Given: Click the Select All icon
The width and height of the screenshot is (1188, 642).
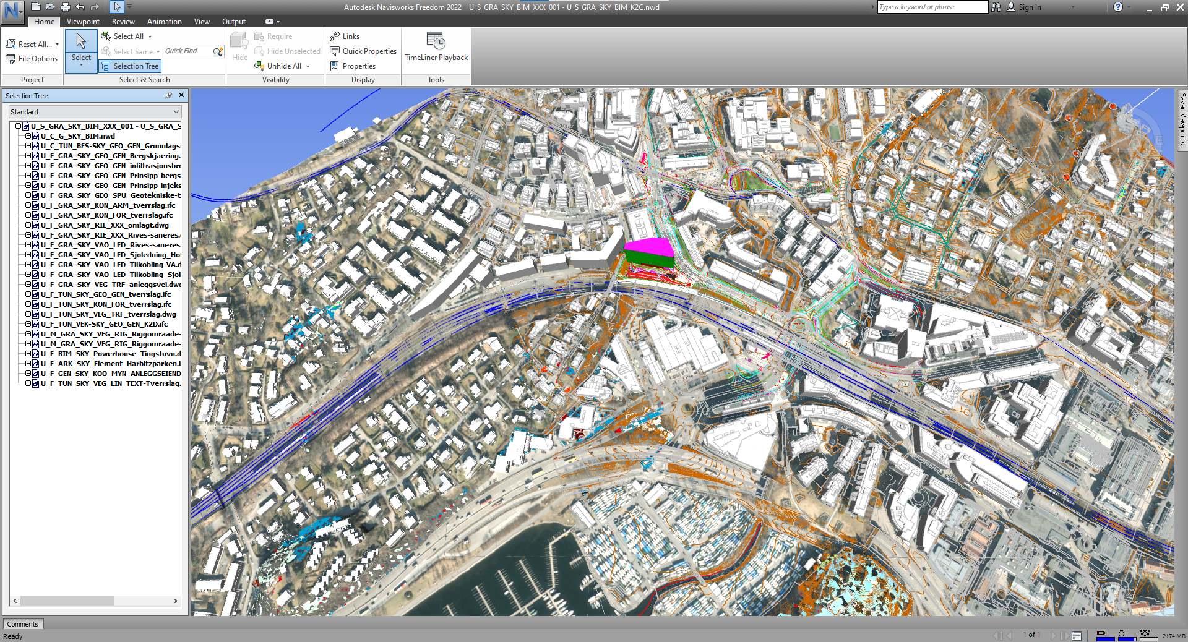Looking at the screenshot, I should point(106,36).
